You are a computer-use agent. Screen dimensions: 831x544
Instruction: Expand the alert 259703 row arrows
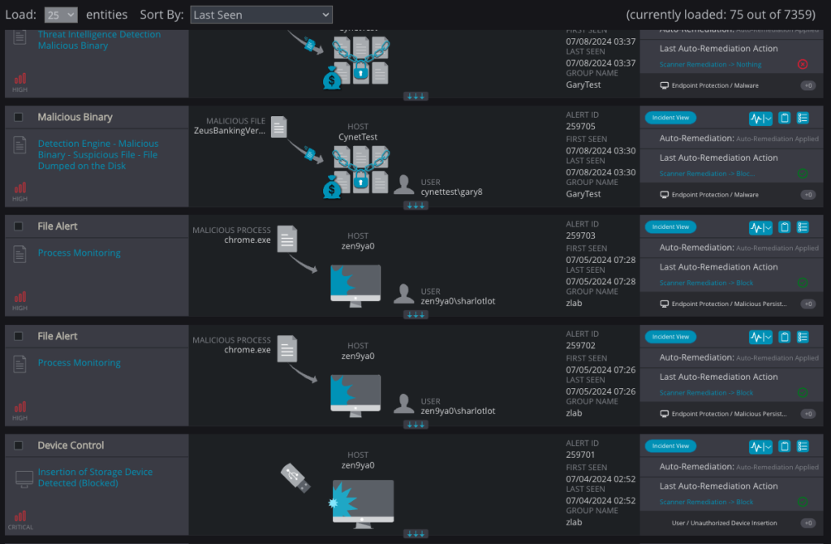pyautogui.click(x=415, y=315)
